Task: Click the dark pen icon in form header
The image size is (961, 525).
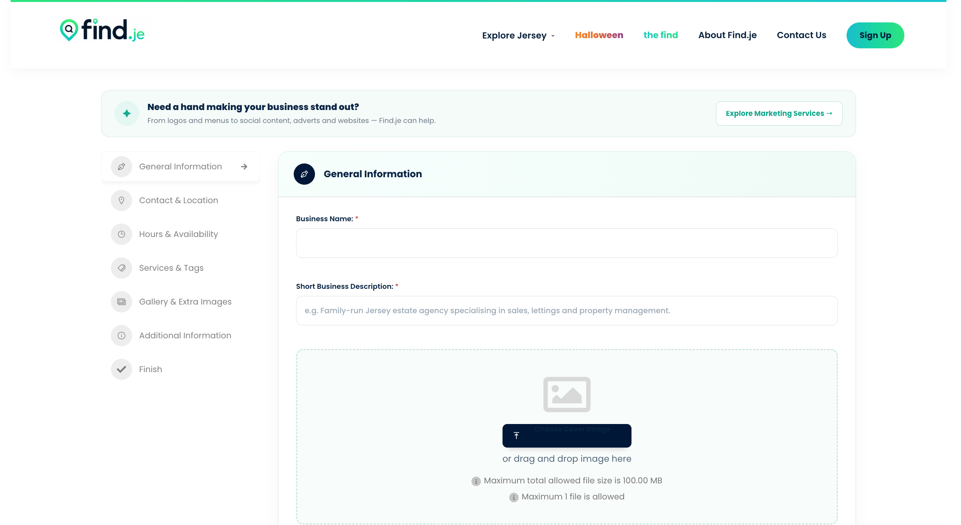Action: pos(304,174)
